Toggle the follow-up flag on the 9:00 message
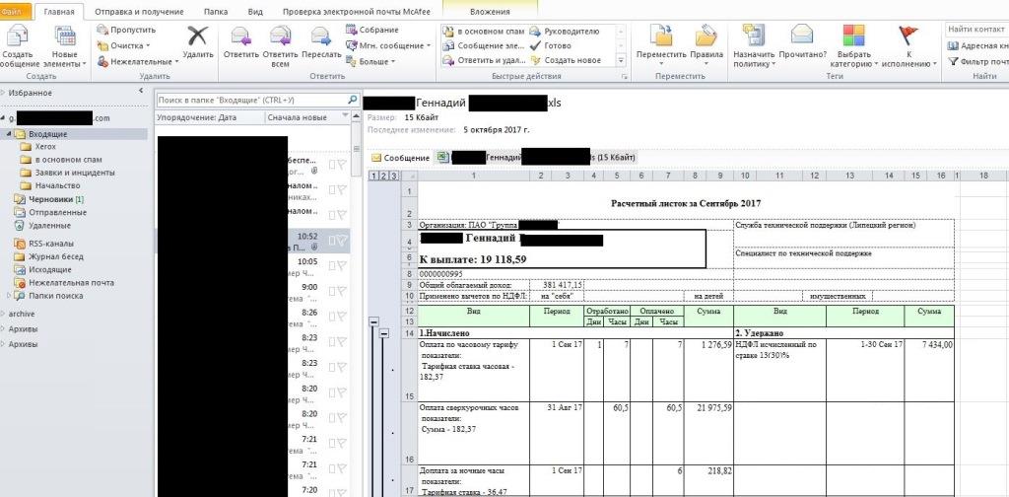This screenshot has height=497, width=1009. tap(342, 292)
